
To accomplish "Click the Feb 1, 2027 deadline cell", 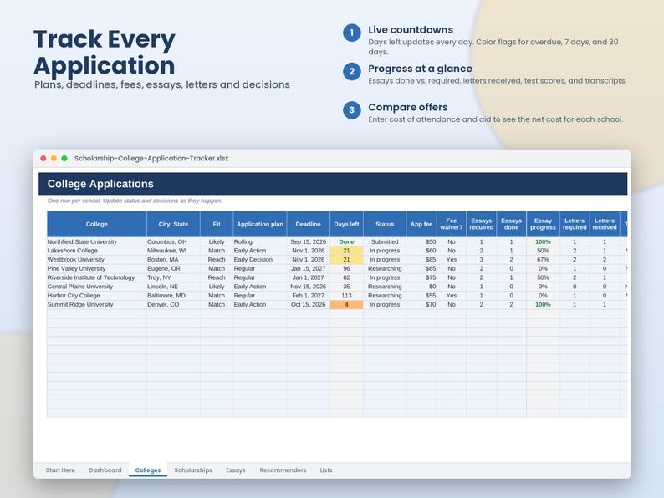I will coord(309,295).
